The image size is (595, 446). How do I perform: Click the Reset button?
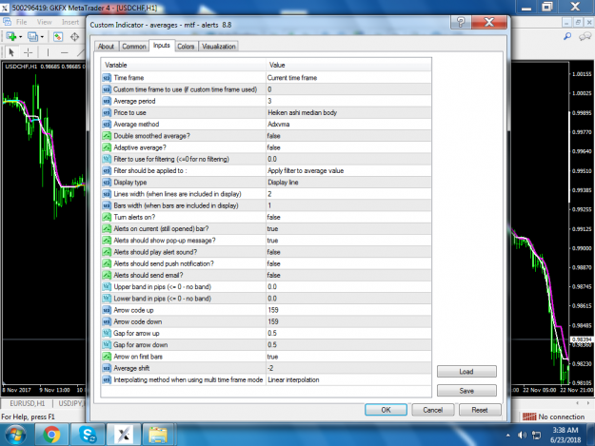coord(480,410)
